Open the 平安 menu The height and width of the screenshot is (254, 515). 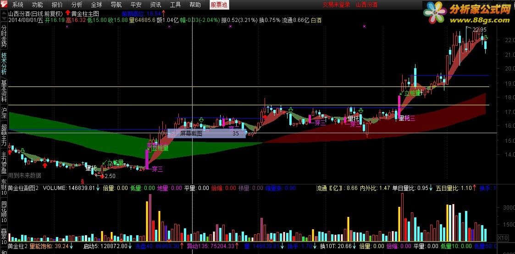136,5
